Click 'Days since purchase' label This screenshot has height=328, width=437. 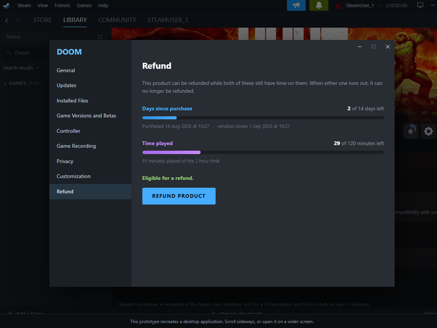[167, 109]
